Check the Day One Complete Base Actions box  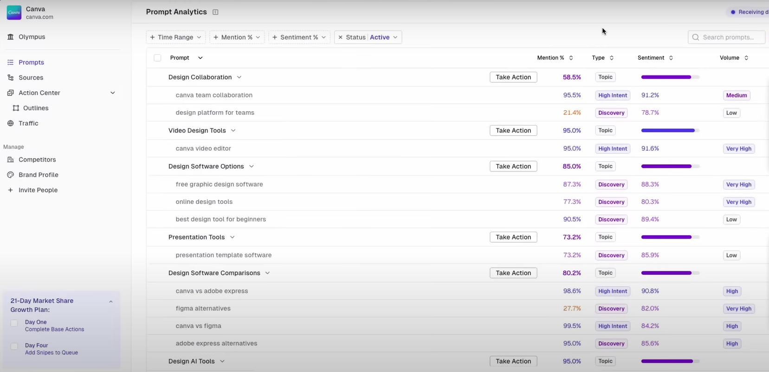click(14, 323)
